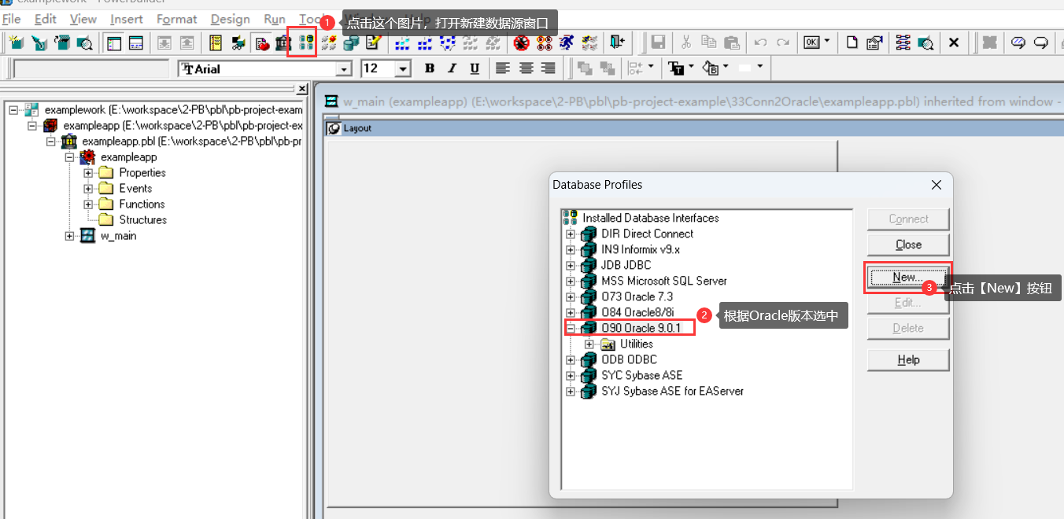This screenshot has width=1064, height=519.
Task: Expand the Events folder in tree
Action: pyautogui.click(x=89, y=189)
